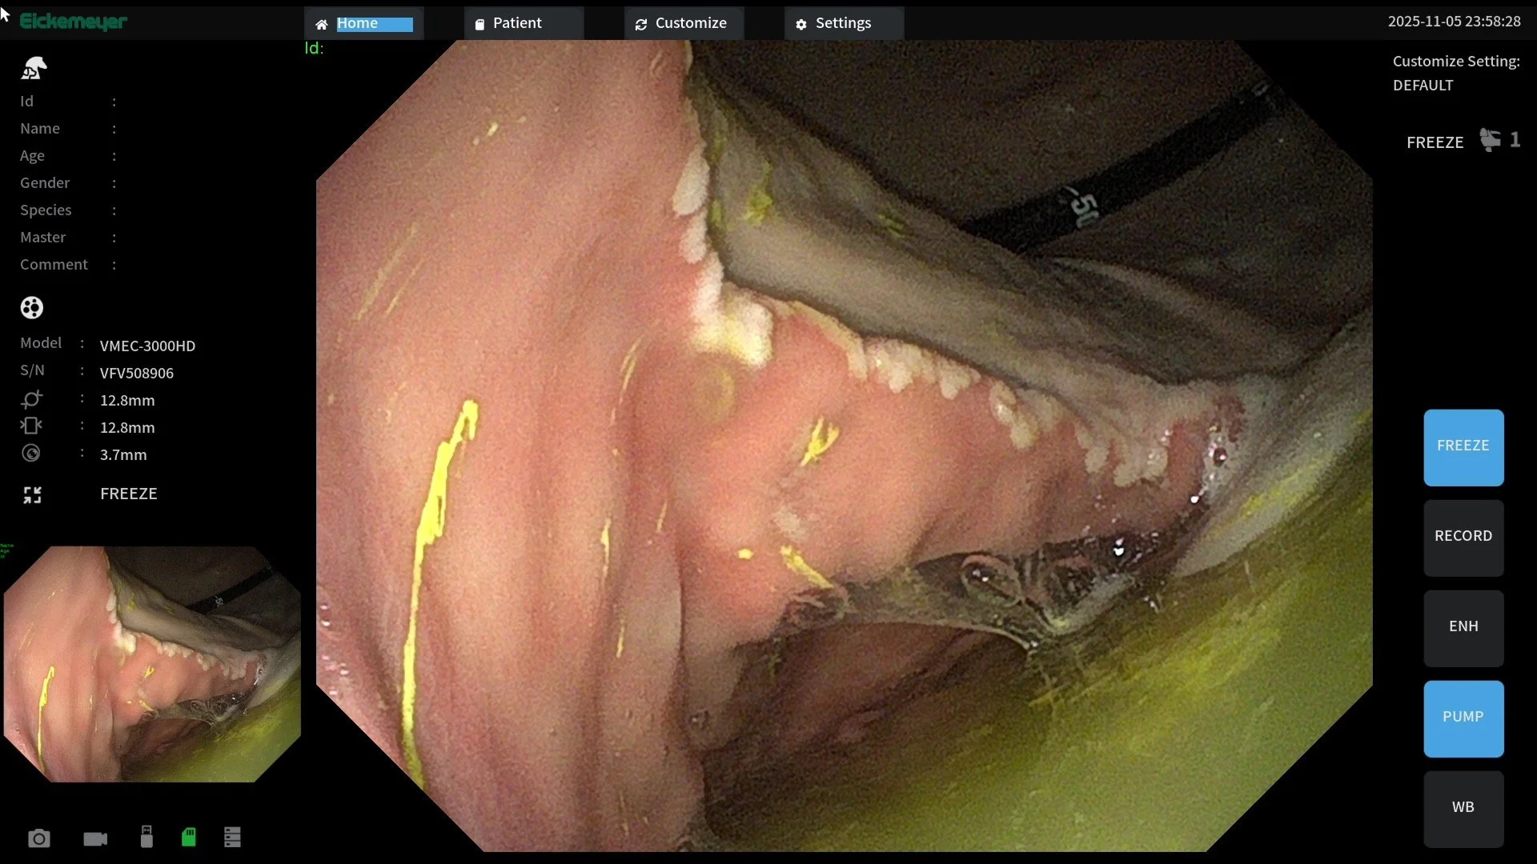The width and height of the screenshot is (1537, 864).
Task: Click the working channel lens icon
Action: 31,454
